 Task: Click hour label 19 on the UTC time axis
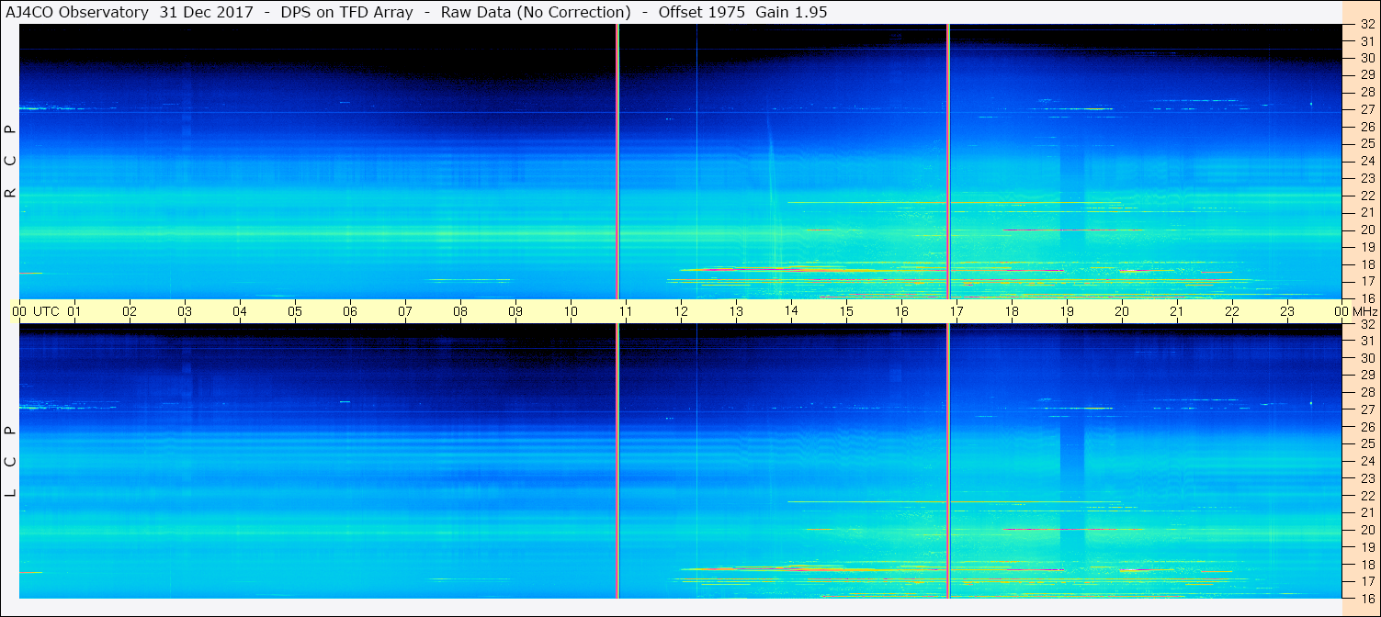click(1067, 311)
